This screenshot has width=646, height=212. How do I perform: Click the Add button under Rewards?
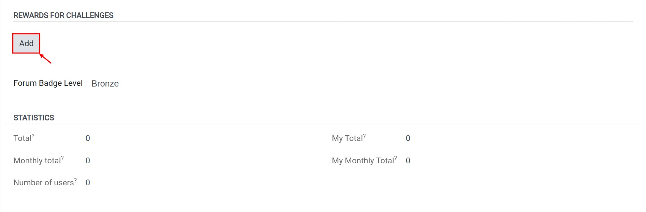pyautogui.click(x=26, y=43)
